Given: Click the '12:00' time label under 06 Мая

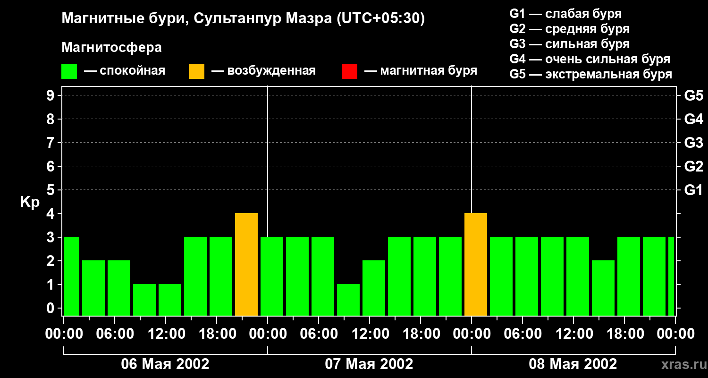Looking at the screenshot, I should pyautogui.click(x=166, y=334).
